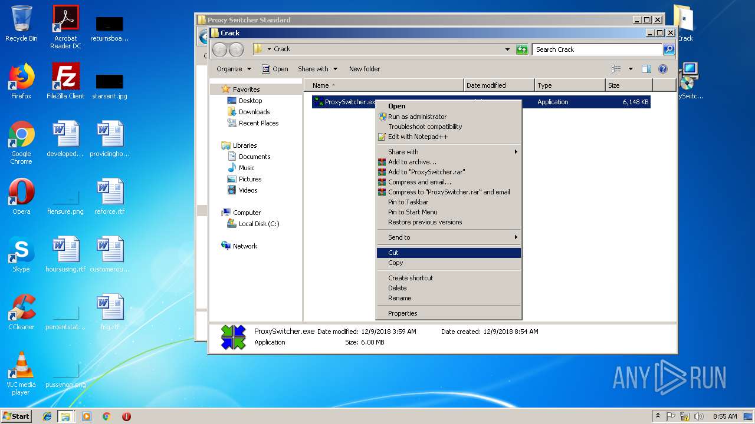The image size is (755, 424).
Task: Click the search magnifier icon
Action: point(669,49)
